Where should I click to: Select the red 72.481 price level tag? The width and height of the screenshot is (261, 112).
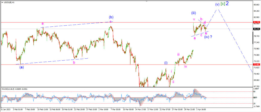point(256,65)
